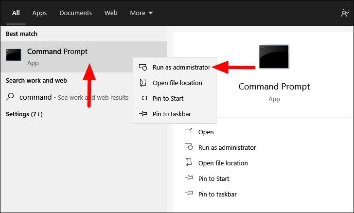The image size is (354, 213).
Task: Click the Open icon in details pane
Action: click(x=188, y=131)
